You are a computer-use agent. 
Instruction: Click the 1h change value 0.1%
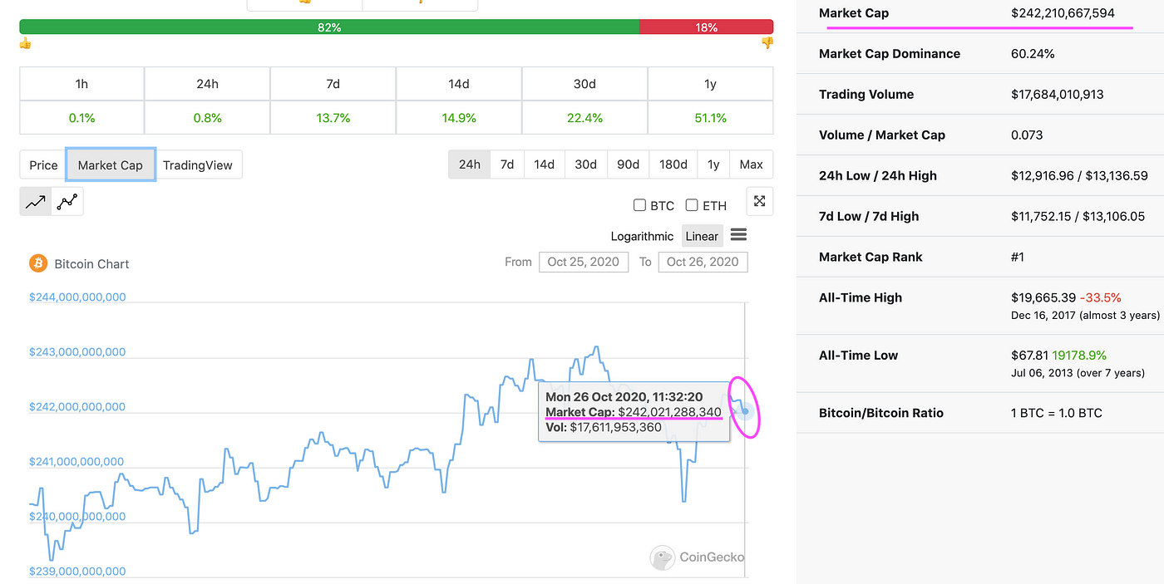click(x=81, y=118)
